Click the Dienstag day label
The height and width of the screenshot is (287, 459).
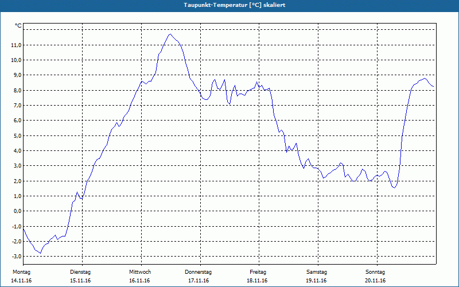[80, 272]
